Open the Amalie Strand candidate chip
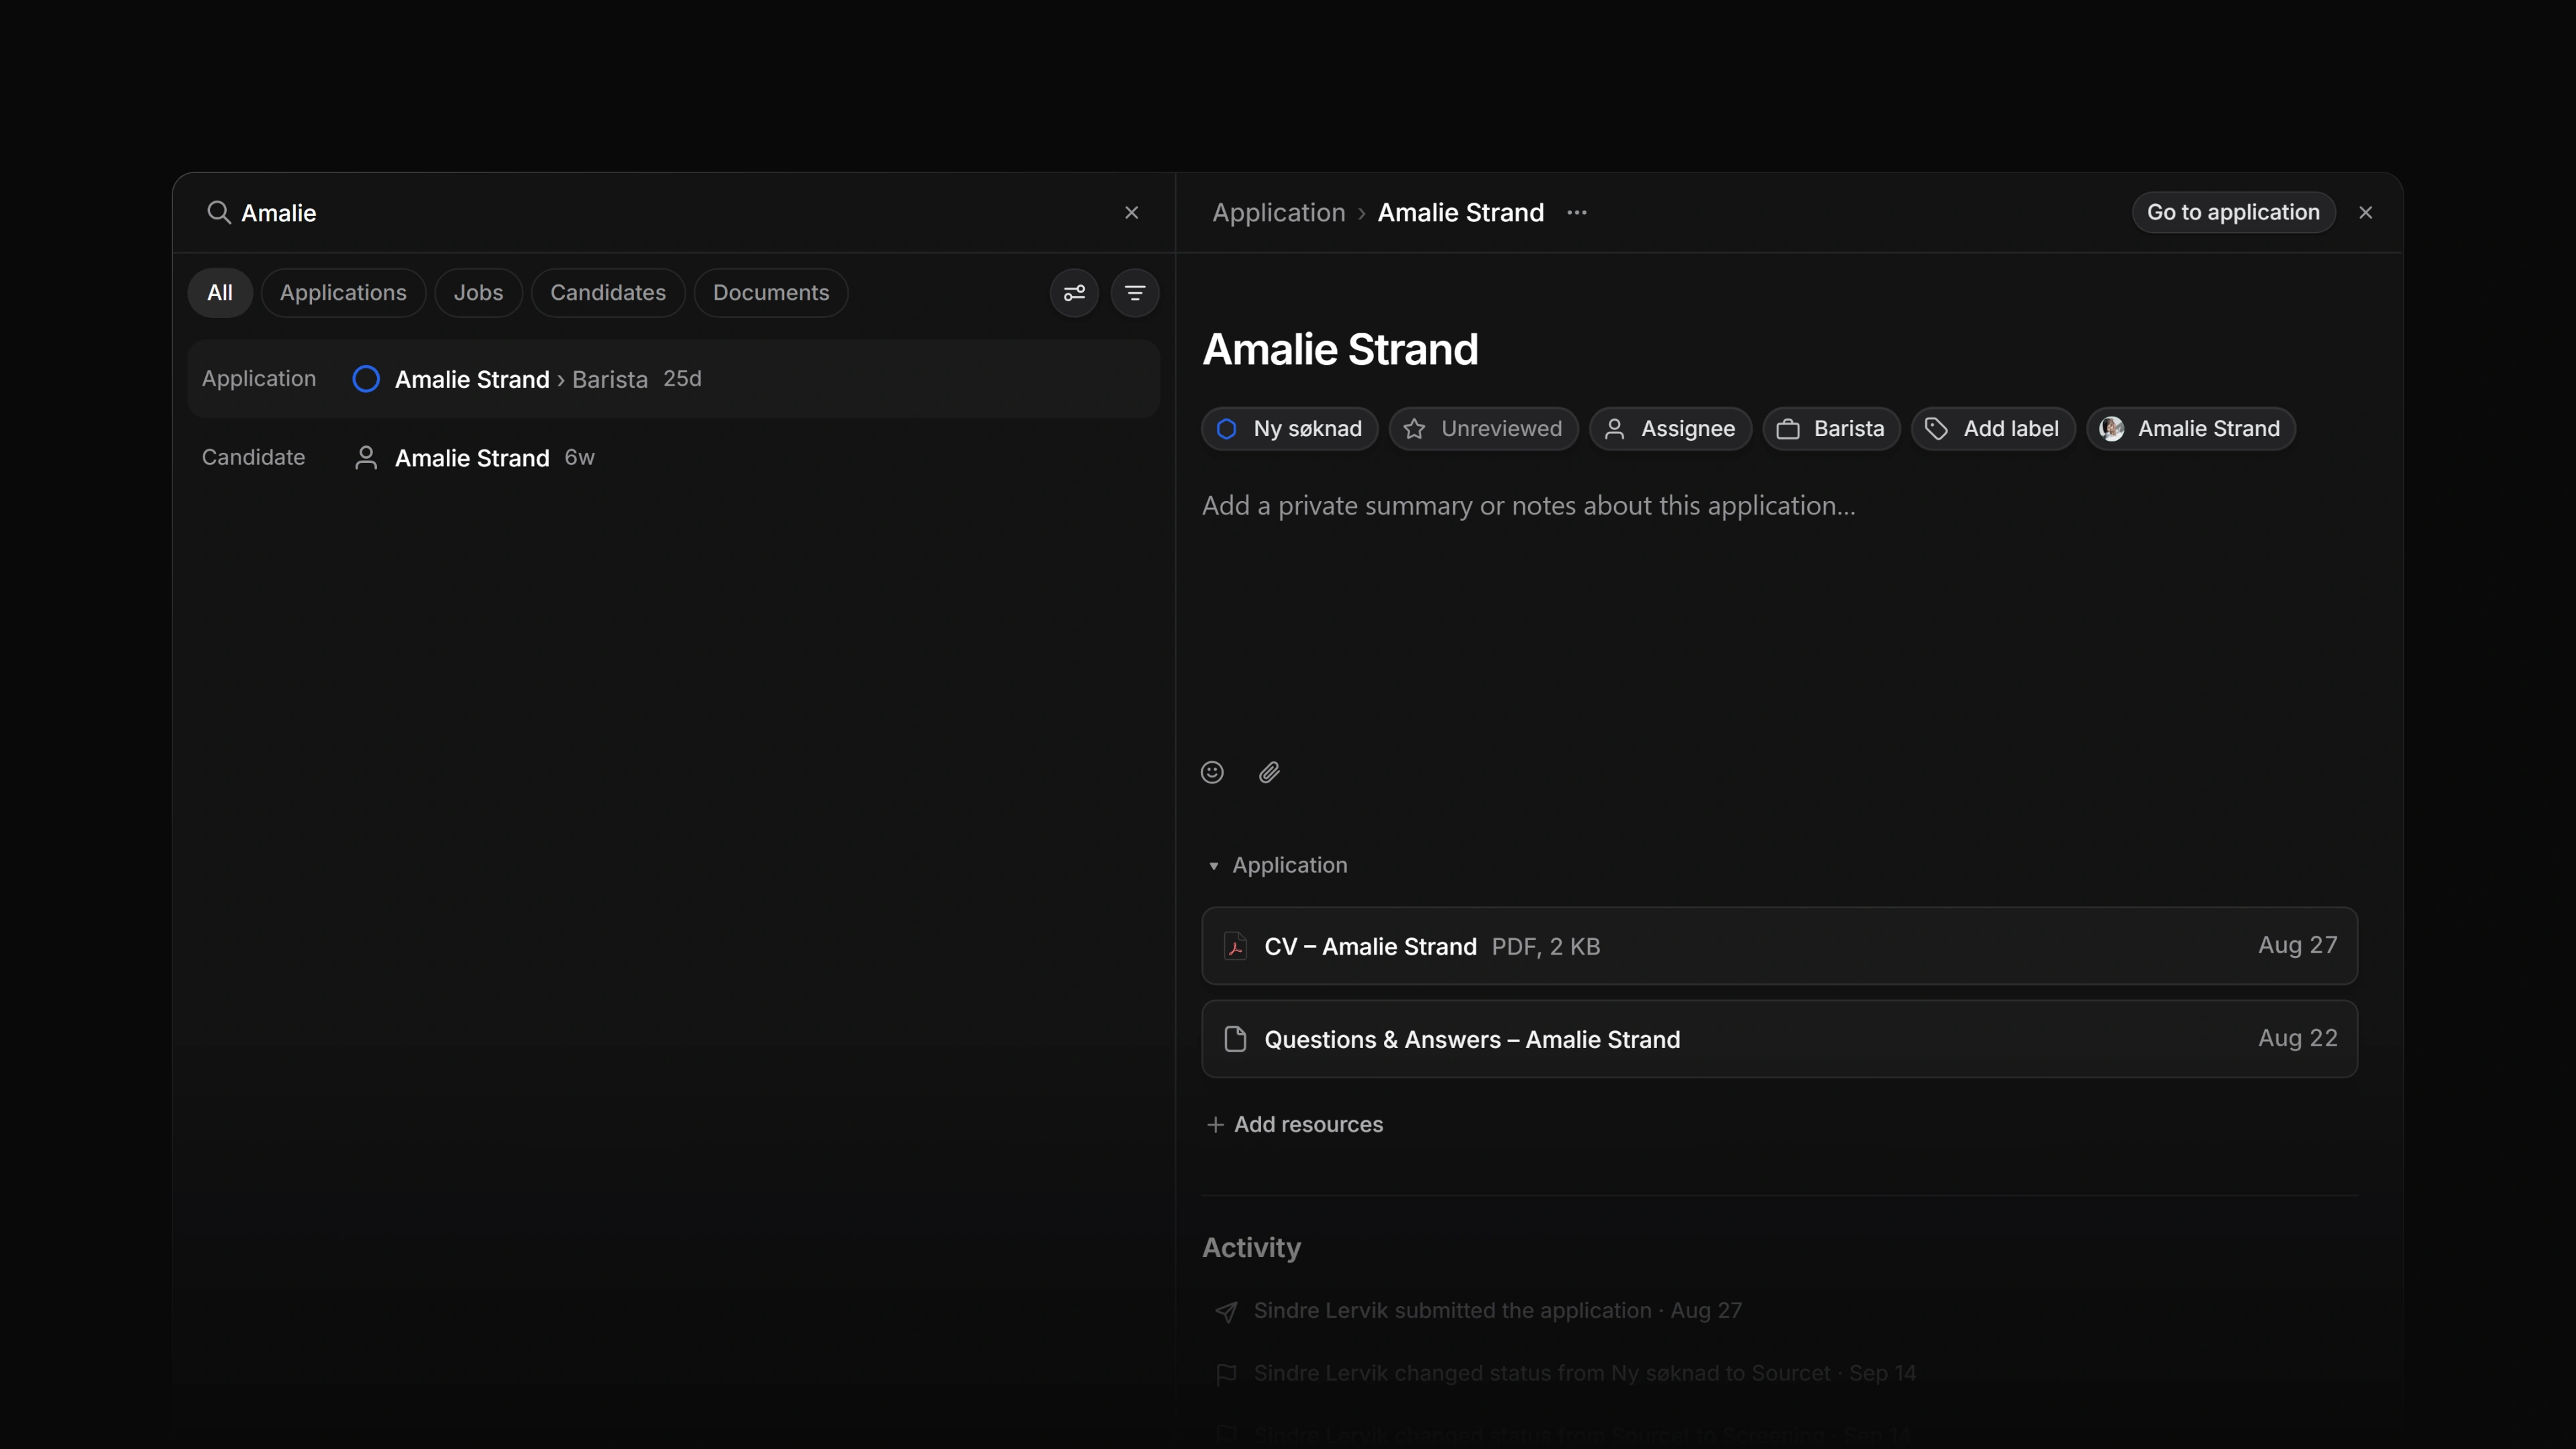 click(2191, 429)
